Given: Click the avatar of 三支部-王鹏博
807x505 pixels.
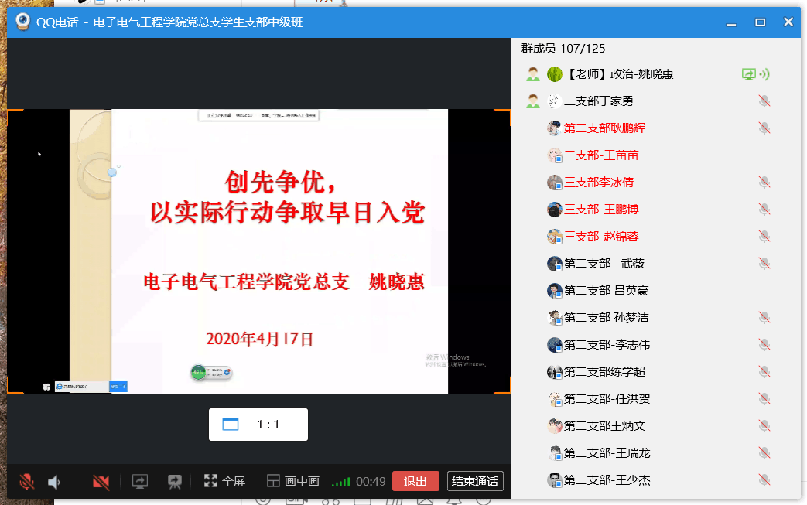Looking at the screenshot, I should tap(555, 210).
